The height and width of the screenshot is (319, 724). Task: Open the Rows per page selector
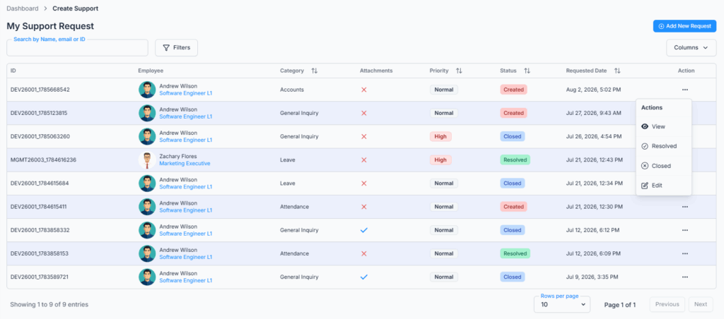click(562, 304)
